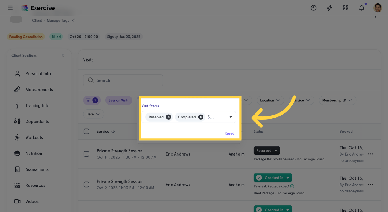Screen dimensions: 388x212
Task: Open the Membership ID filter dropdown
Action: click(337, 100)
